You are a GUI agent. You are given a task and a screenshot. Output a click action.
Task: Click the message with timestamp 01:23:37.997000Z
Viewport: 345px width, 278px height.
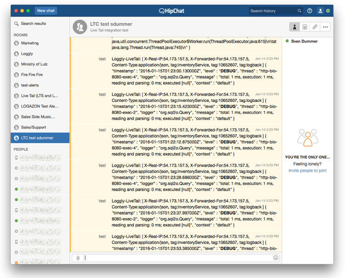pos(176,213)
